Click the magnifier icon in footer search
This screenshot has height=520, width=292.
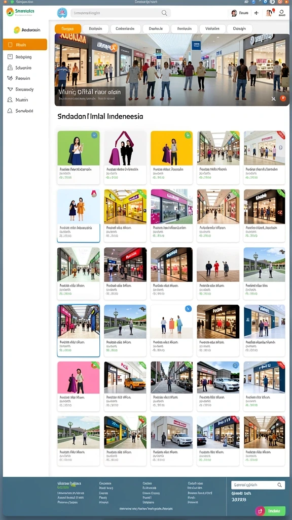[280, 485]
